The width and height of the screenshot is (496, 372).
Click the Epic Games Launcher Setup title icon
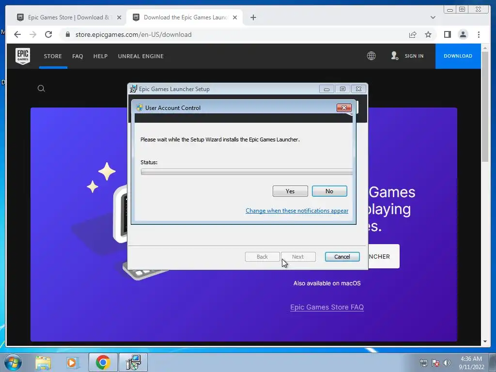(x=134, y=89)
